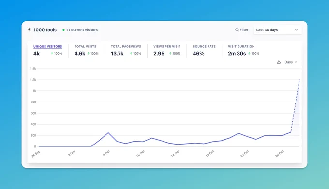Click the 6 Oct x-axis label
The height and width of the screenshot is (189, 329).
click(106, 153)
